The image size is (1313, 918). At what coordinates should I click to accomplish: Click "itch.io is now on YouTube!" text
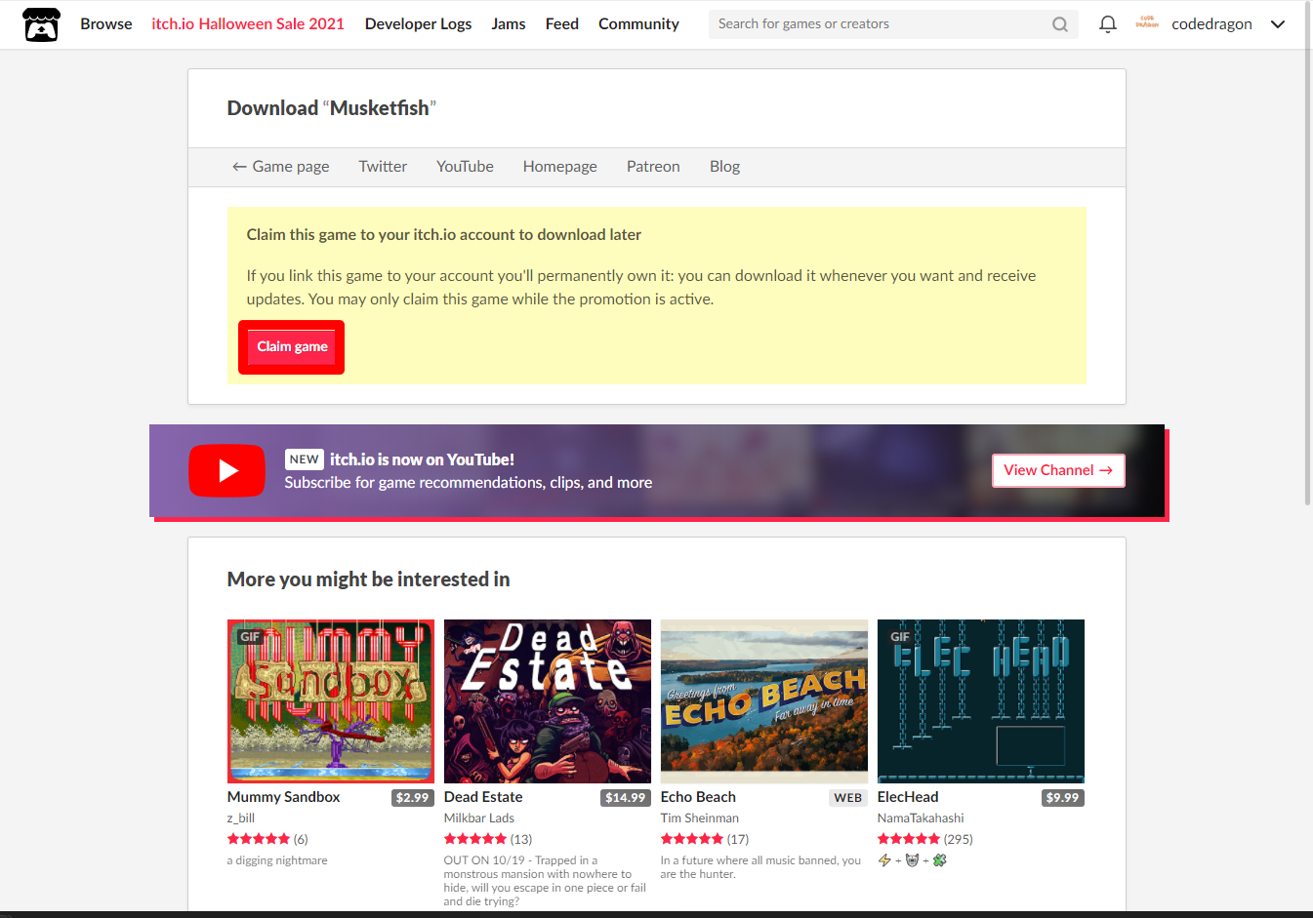(x=422, y=459)
